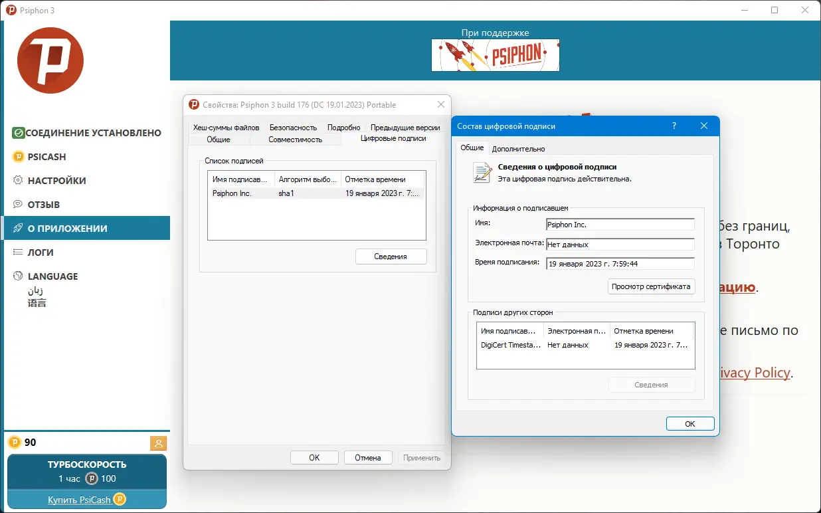Open Дополнительно tab in signature dialog
The image size is (821, 513).
[x=519, y=149]
